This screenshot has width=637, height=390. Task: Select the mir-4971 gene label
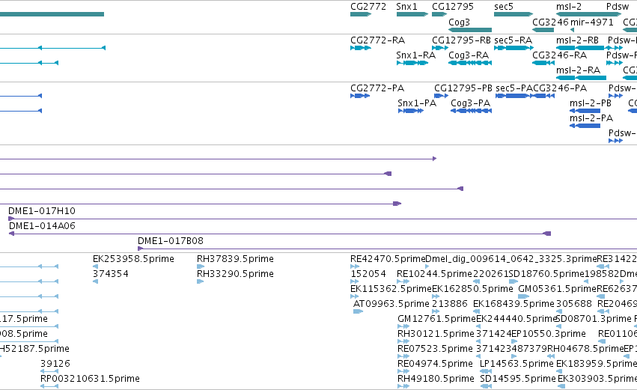pyautogui.click(x=592, y=22)
